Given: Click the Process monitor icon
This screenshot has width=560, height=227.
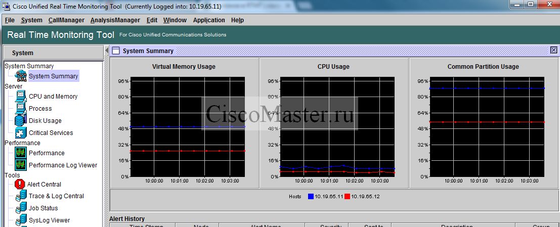Looking at the screenshot, I should (x=21, y=109).
